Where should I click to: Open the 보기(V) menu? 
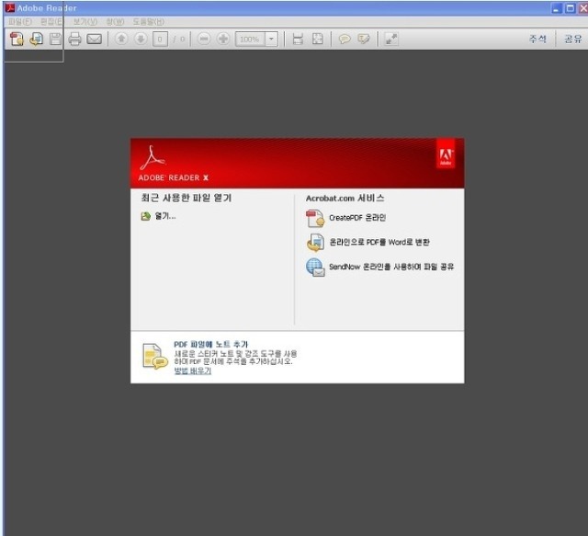85,22
